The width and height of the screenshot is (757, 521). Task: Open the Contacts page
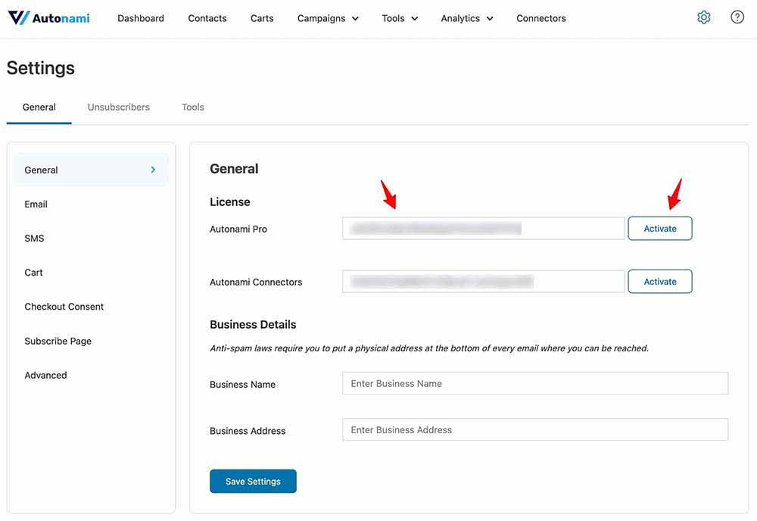coord(207,18)
